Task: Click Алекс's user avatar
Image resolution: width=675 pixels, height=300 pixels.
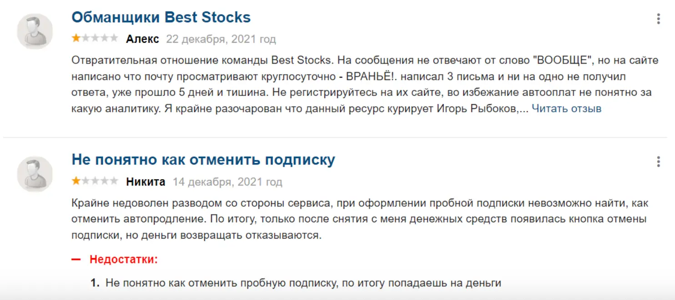Action: pyautogui.click(x=35, y=31)
